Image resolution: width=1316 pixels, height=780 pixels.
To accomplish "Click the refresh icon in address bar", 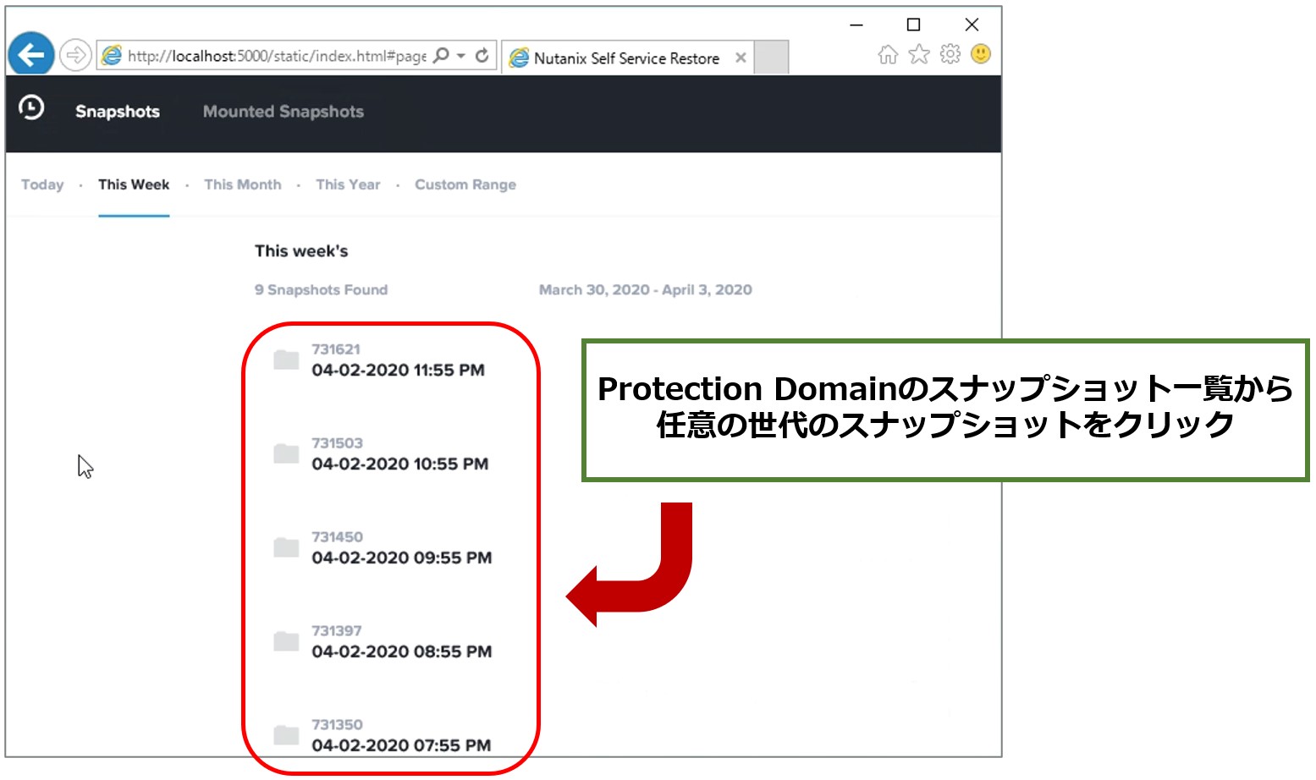I will [x=482, y=56].
